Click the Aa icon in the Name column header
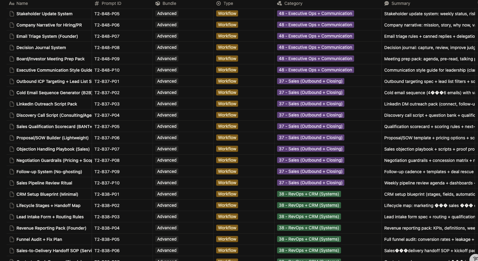Viewport: 478px width, 261px height. (x=12, y=3)
